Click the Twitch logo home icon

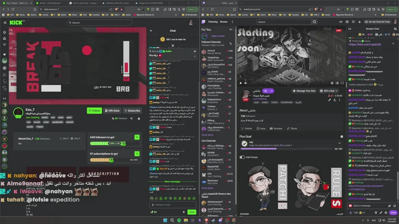pyautogui.click(x=203, y=22)
